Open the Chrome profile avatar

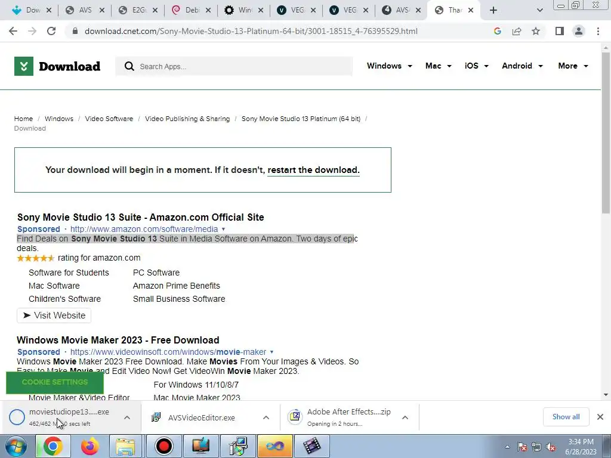pyautogui.click(x=579, y=31)
